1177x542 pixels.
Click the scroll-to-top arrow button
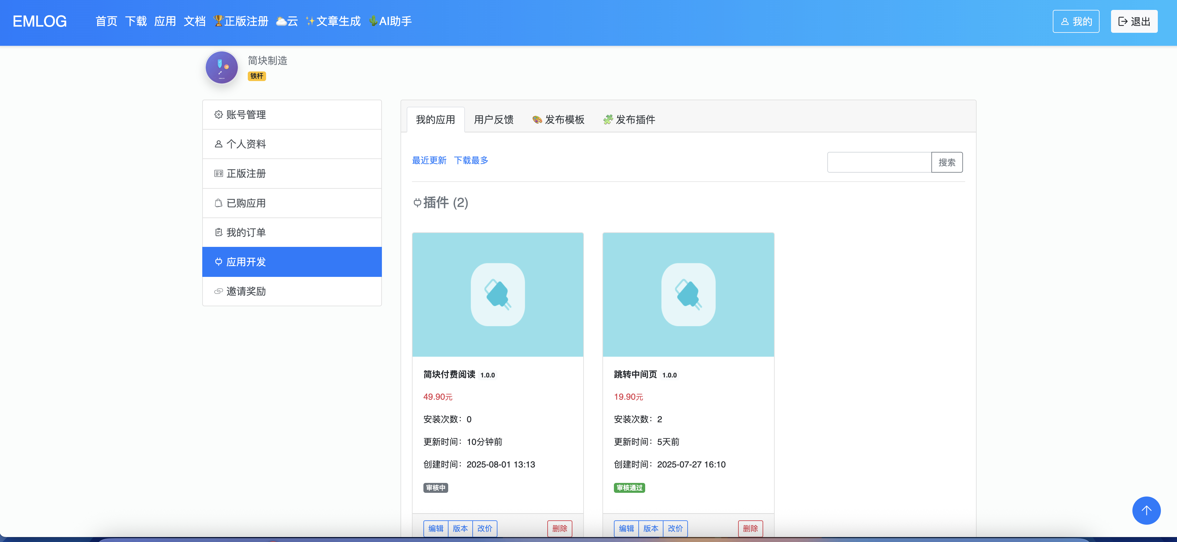click(1146, 510)
